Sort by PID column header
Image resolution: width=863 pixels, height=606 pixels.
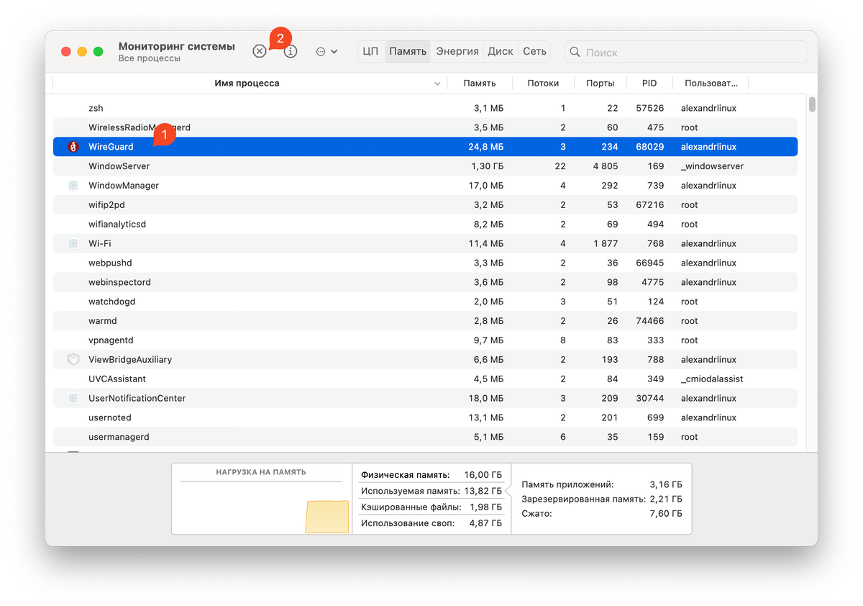tap(649, 83)
